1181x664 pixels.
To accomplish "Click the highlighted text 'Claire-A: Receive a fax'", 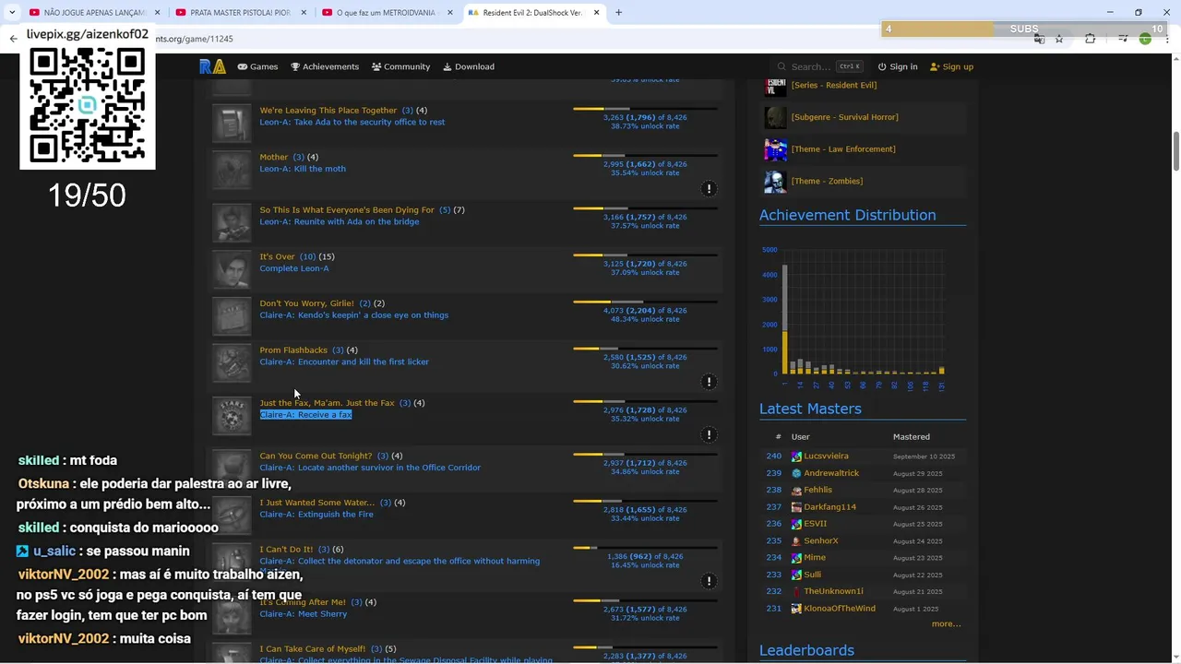I will pyautogui.click(x=305, y=415).
